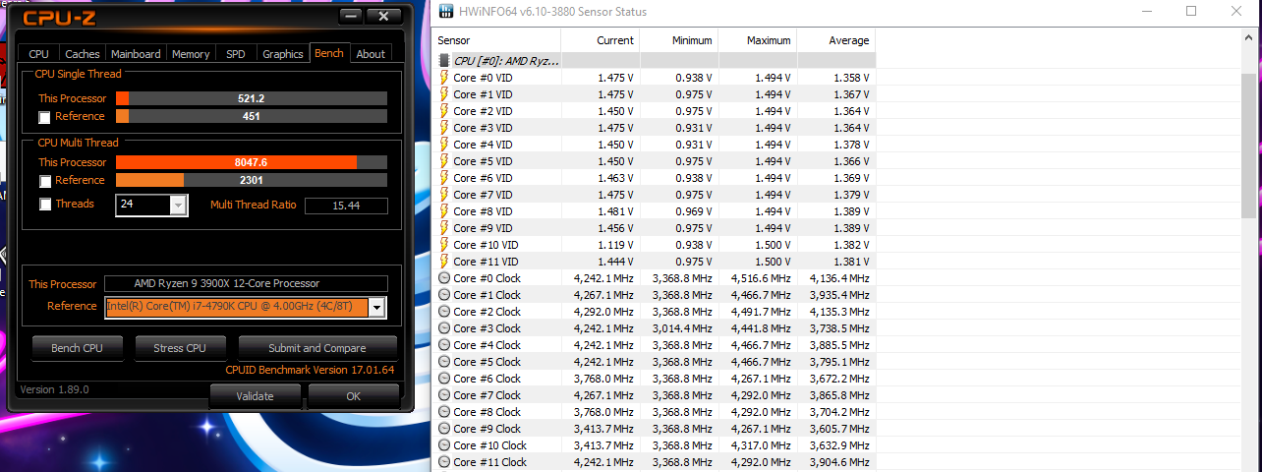Image resolution: width=1262 pixels, height=472 pixels.
Task: Switch to the Memory tab
Action: (x=191, y=54)
